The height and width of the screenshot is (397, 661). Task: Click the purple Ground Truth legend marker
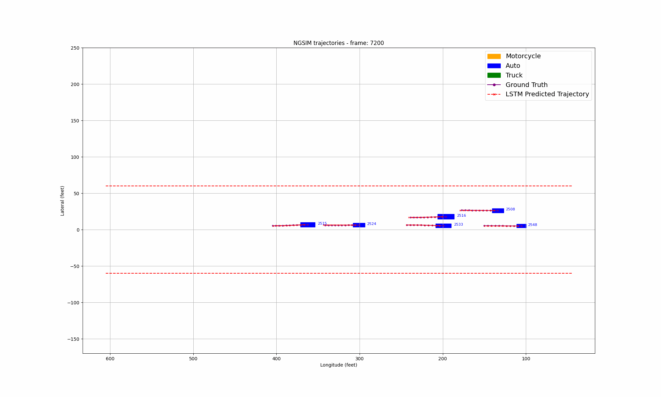point(494,85)
